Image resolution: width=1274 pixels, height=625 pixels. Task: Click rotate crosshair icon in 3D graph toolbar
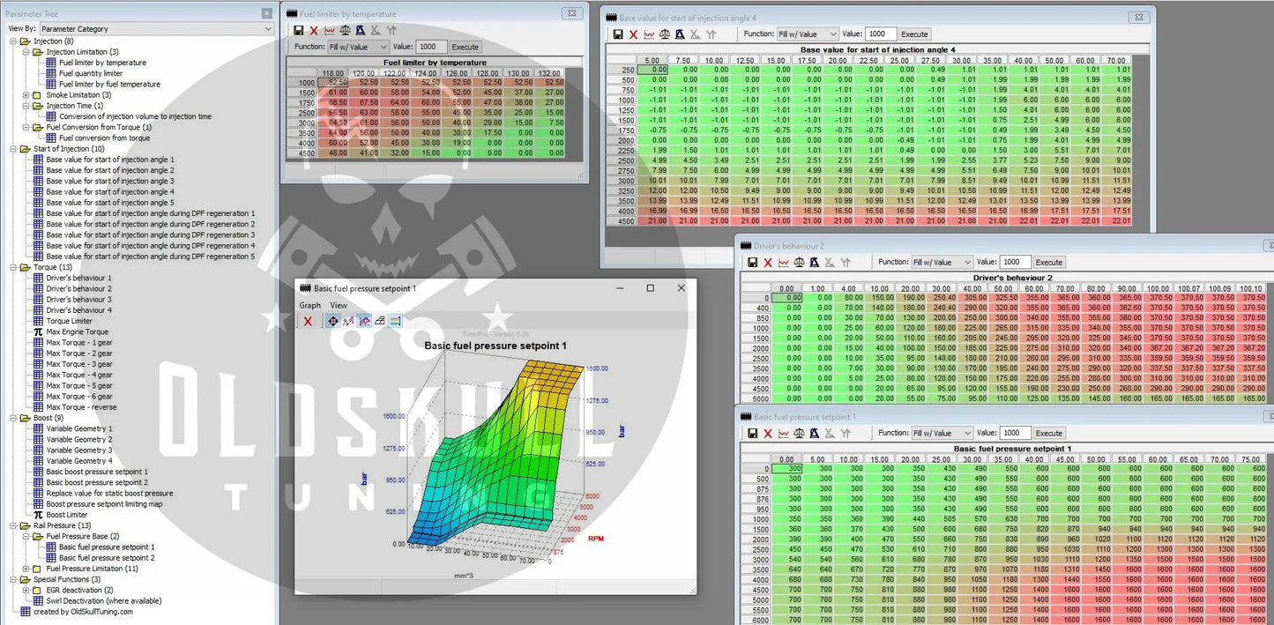click(x=332, y=321)
